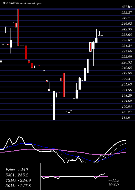Click the 198.29 price axis label

click(x=127, y=96)
